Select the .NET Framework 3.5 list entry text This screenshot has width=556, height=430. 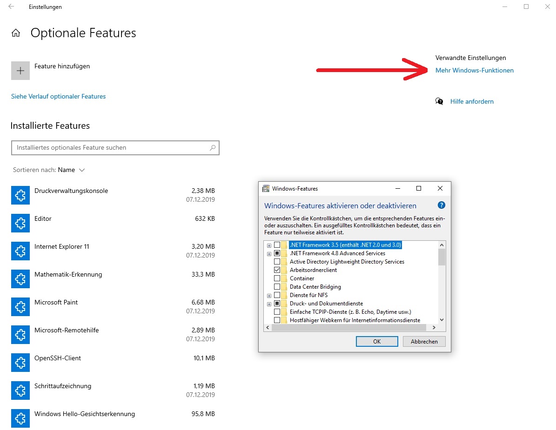click(345, 245)
